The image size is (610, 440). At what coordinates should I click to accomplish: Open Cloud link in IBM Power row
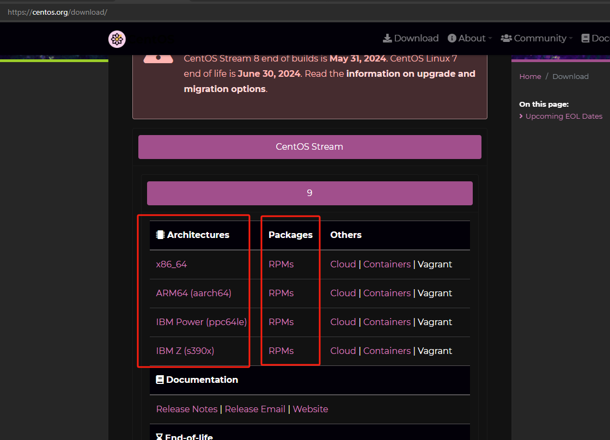point(343,322)
